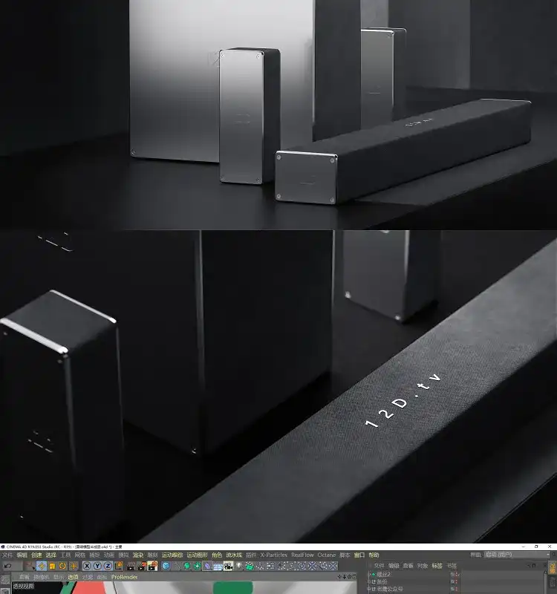Select the Live Selection cursor tool
The width and height of the screenshot is (557, 594).
30,566
